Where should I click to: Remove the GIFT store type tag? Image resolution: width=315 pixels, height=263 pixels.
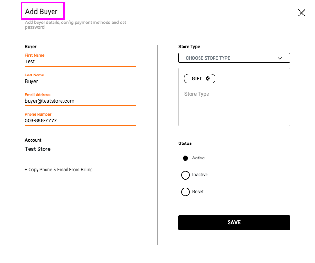(x=208, y=79)
